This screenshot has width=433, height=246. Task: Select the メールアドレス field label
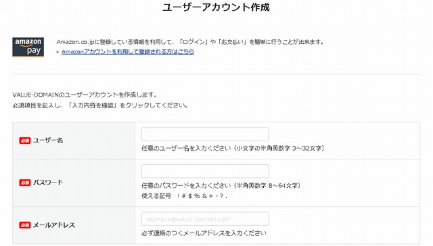pos(54,225)
